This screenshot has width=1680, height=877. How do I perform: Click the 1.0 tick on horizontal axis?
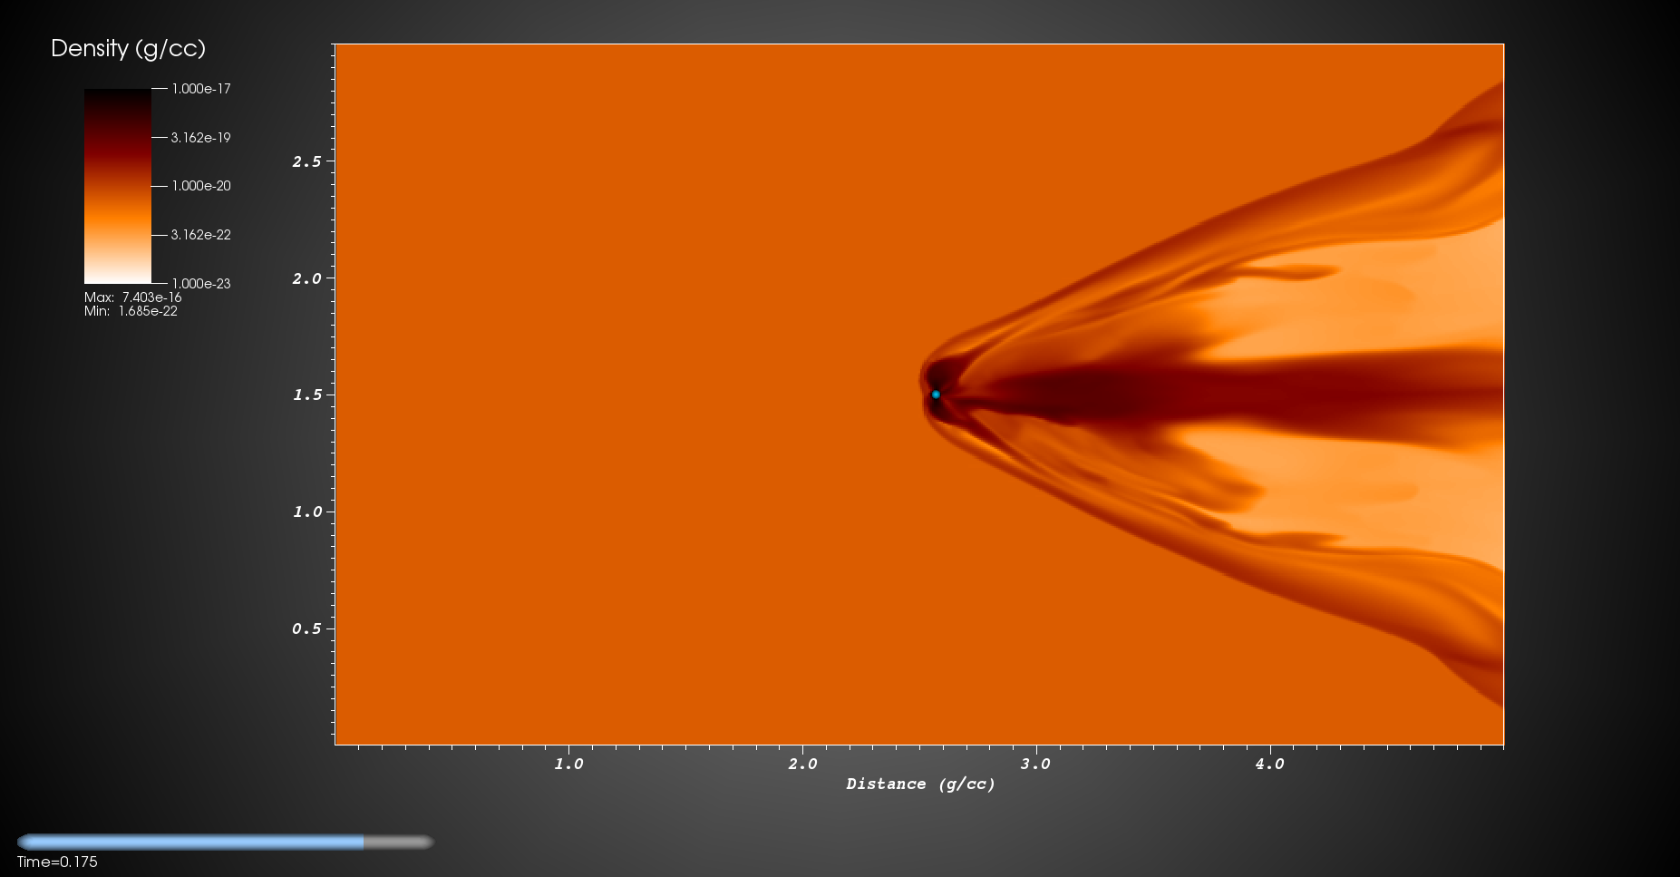pyautogui.click(x=568, y=764)
